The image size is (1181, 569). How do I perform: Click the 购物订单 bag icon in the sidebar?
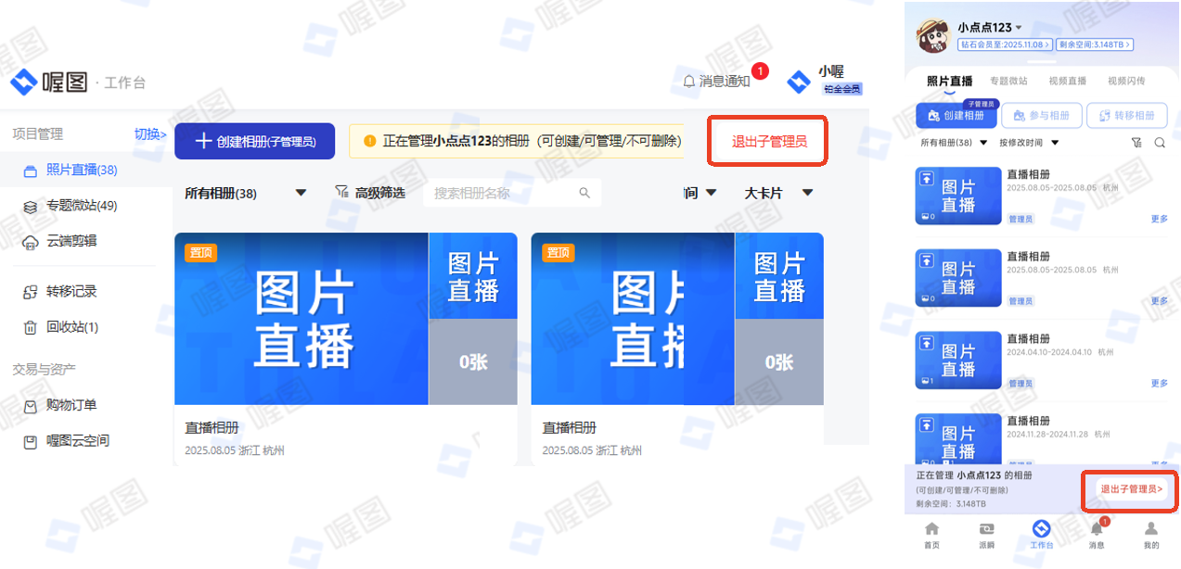pyautogui.click(x=30, y=405)
